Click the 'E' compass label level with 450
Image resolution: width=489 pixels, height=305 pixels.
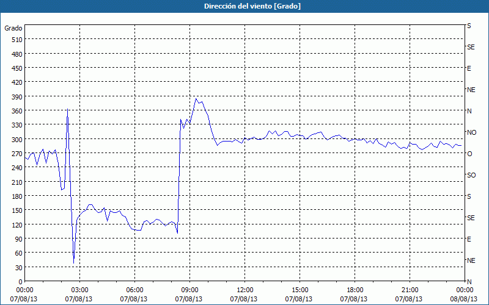pos(469,68)
